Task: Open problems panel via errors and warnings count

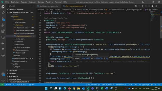Action: coord(22,85)
